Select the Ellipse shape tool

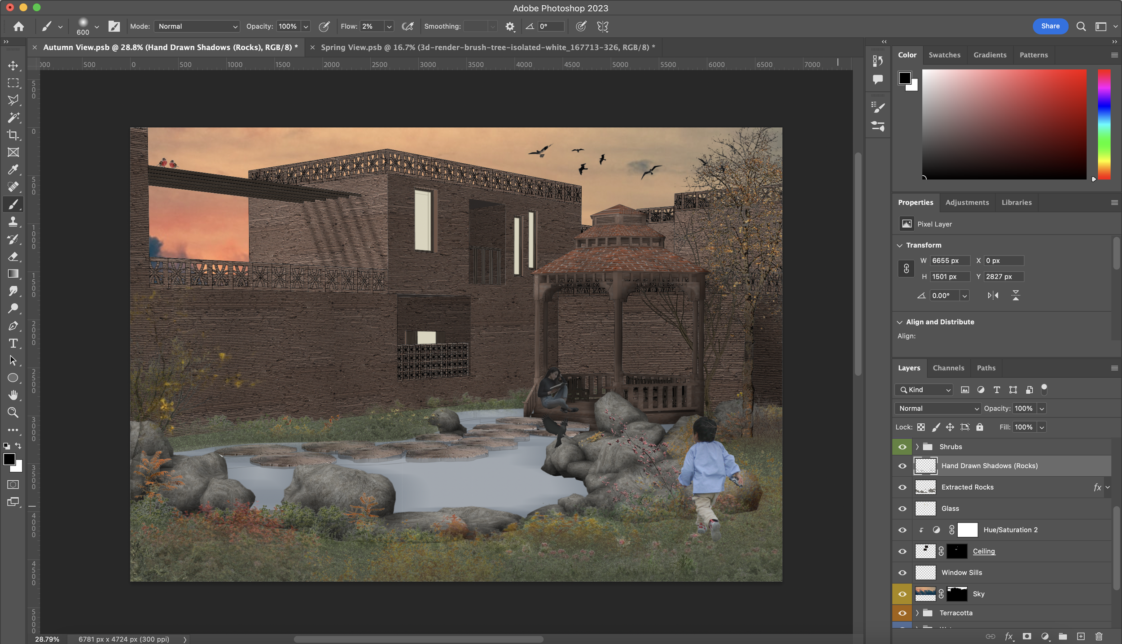tap(13, 378)
